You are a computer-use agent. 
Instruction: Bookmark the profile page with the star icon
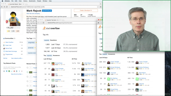click(98, 7)
